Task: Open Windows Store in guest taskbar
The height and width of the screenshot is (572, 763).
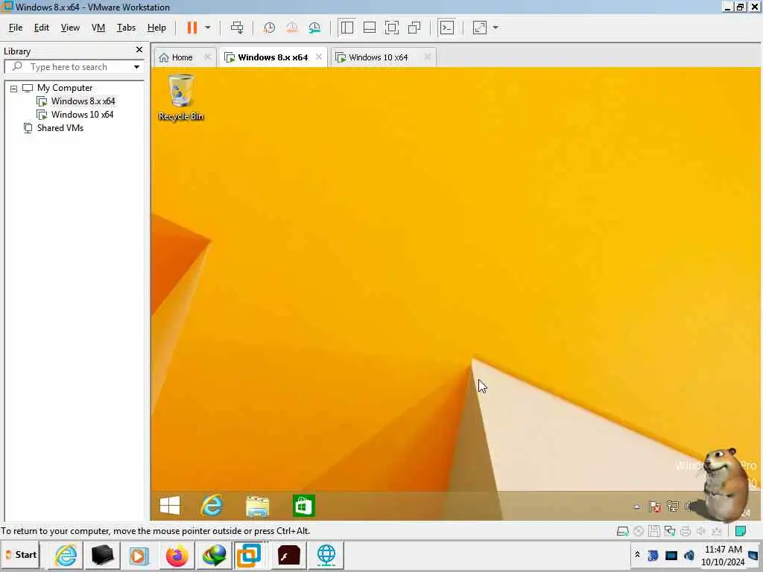Action: click(x=304, y=506)
